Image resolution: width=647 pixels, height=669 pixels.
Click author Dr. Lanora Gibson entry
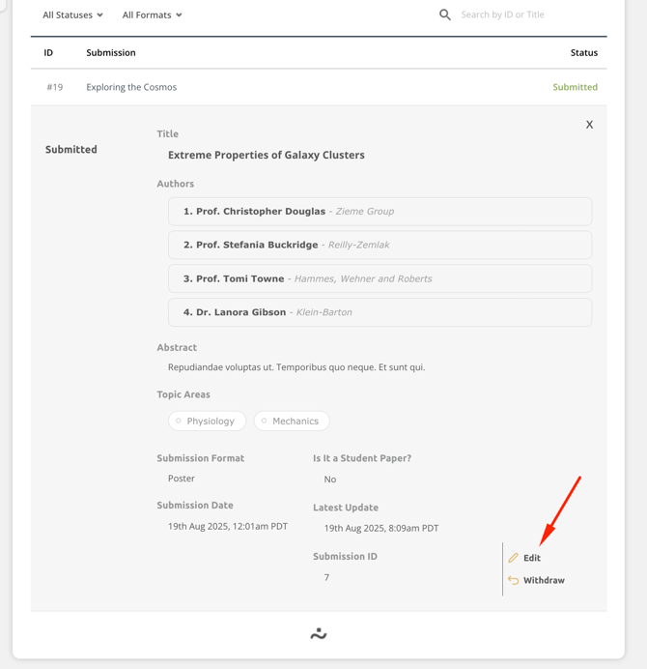tap(380, 312)
